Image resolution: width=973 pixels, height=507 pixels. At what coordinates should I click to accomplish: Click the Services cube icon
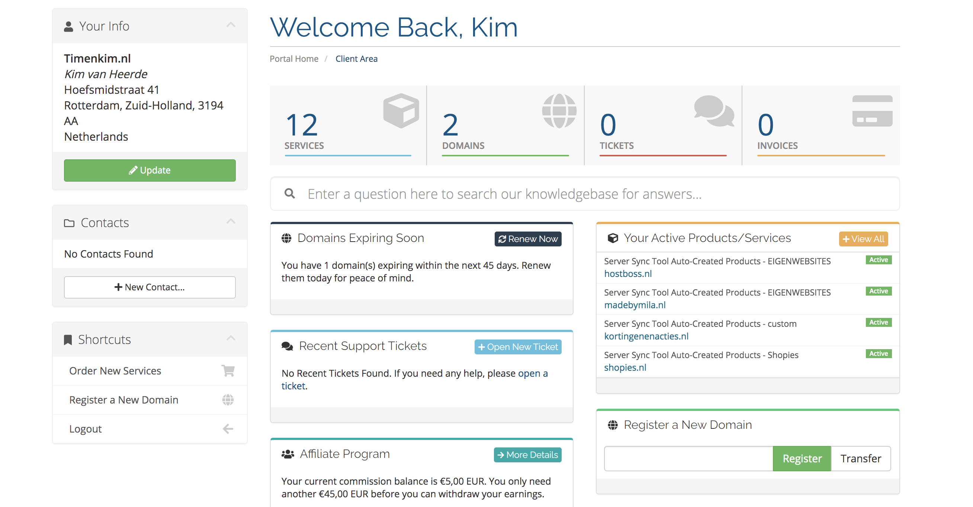pyautogui.click(x=401, y=111)
